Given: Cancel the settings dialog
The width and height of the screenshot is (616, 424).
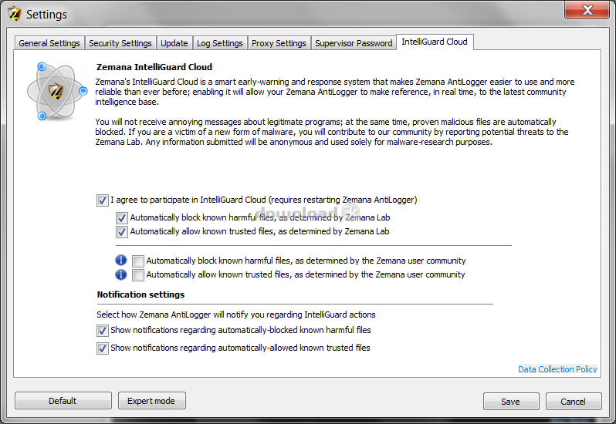Looking at the screenshot, I should 574,402.
